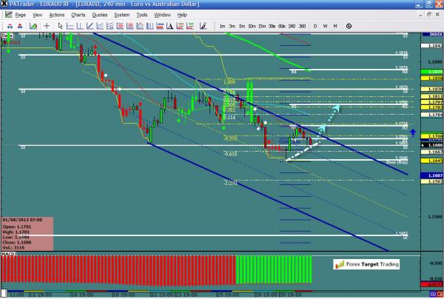Open the Actions menu
This screenshot has width=444, height=299.
[56, 14]
